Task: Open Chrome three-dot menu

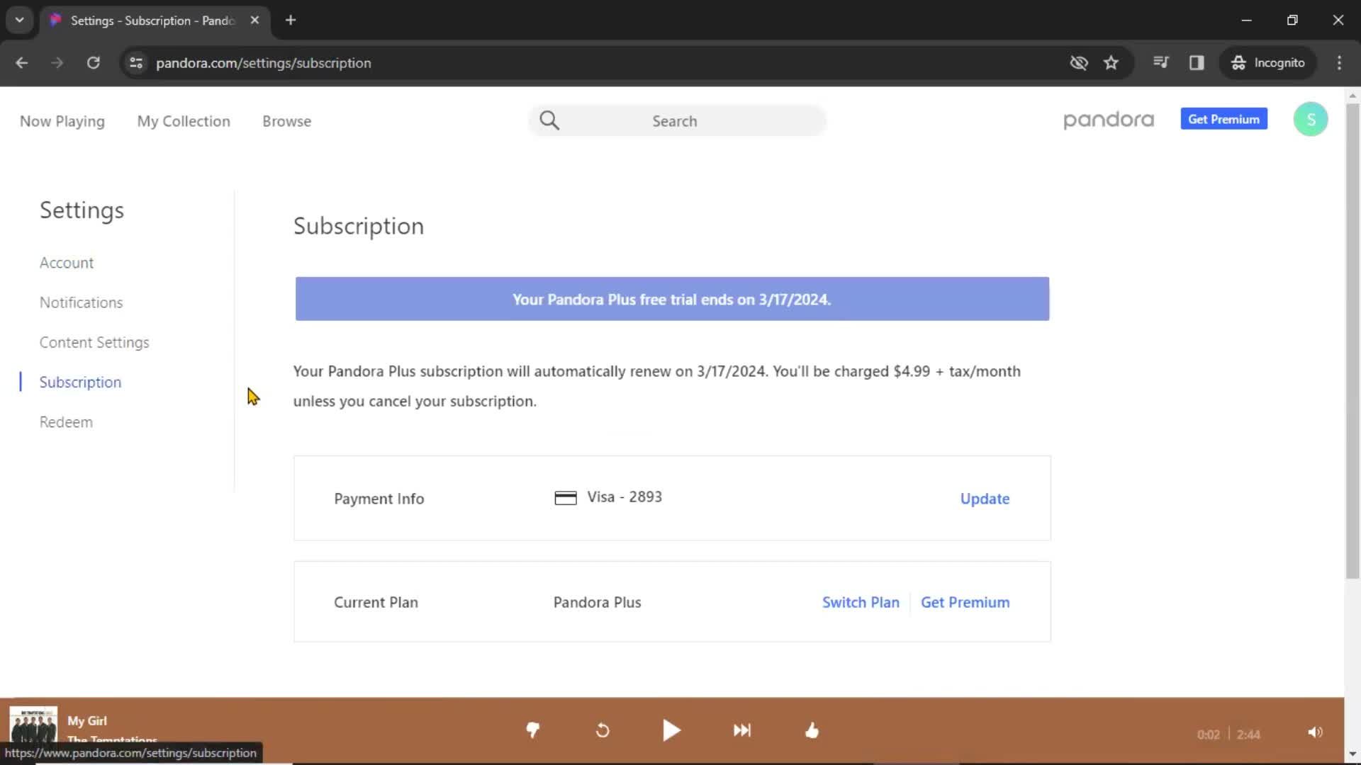Action: point(1339,63)
